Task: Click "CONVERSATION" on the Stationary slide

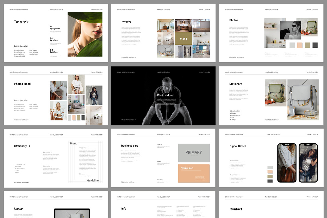Action: click(x=235, y=111)
